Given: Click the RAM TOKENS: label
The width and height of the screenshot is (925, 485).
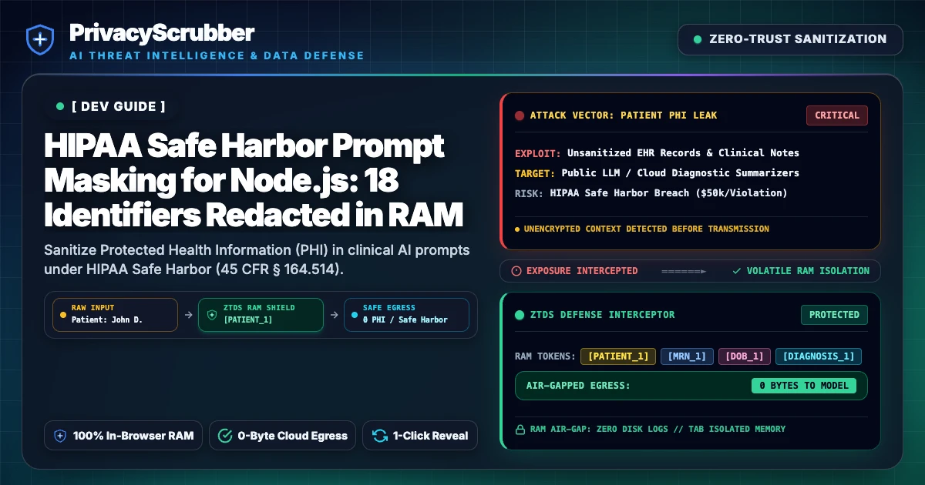Looking at the screenshot, I should [x=545, y=356].
